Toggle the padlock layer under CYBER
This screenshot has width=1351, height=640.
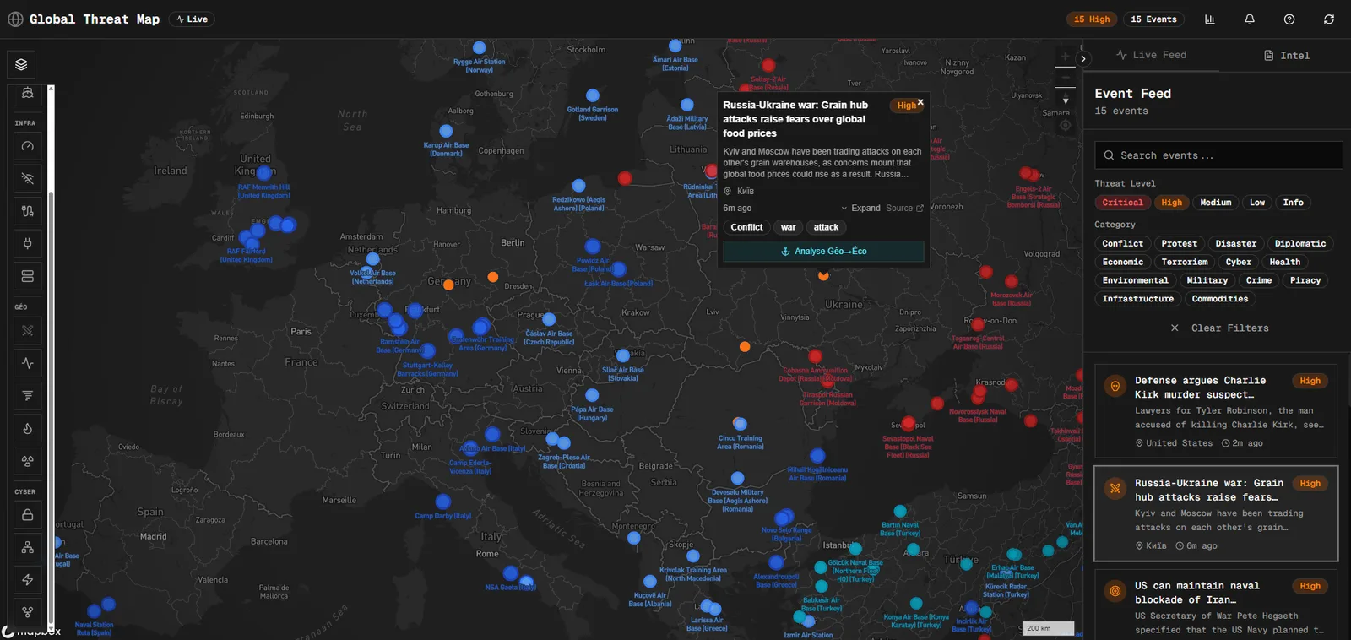coord(28,514)
